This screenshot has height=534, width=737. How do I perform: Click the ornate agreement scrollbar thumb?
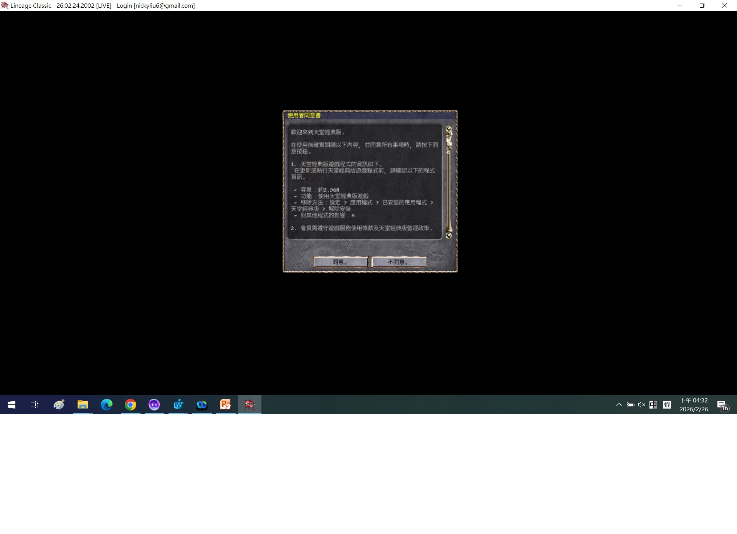pos(448,140)
